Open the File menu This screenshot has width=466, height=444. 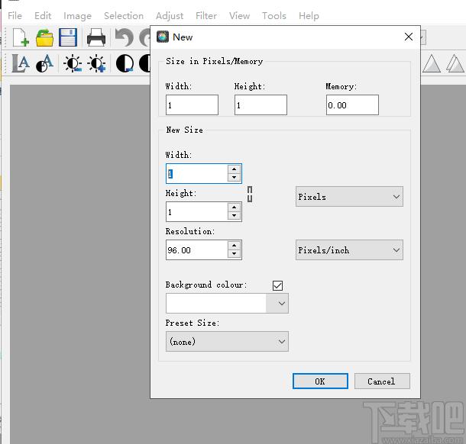click(15, 16)
